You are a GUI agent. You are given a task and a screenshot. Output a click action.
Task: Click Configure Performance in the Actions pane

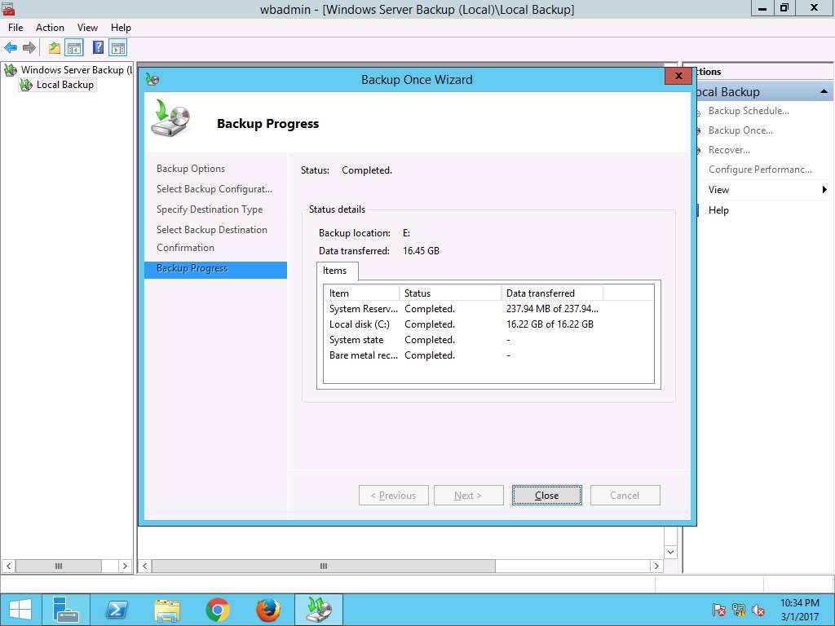pos(760,170)
